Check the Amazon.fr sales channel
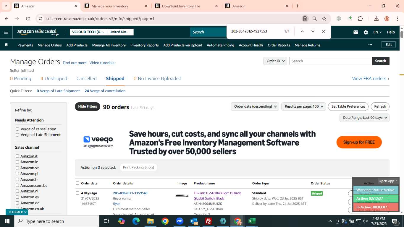Viewport: 404px width, 227px height. pos(17,179)
